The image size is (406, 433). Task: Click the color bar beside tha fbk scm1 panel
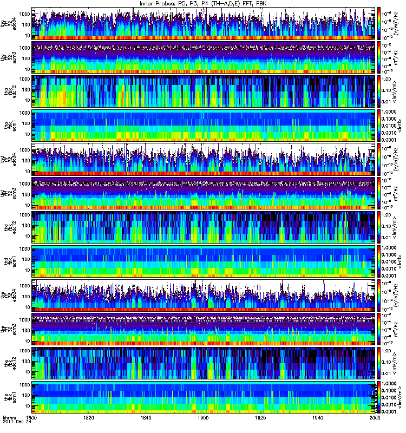[379, 126]
